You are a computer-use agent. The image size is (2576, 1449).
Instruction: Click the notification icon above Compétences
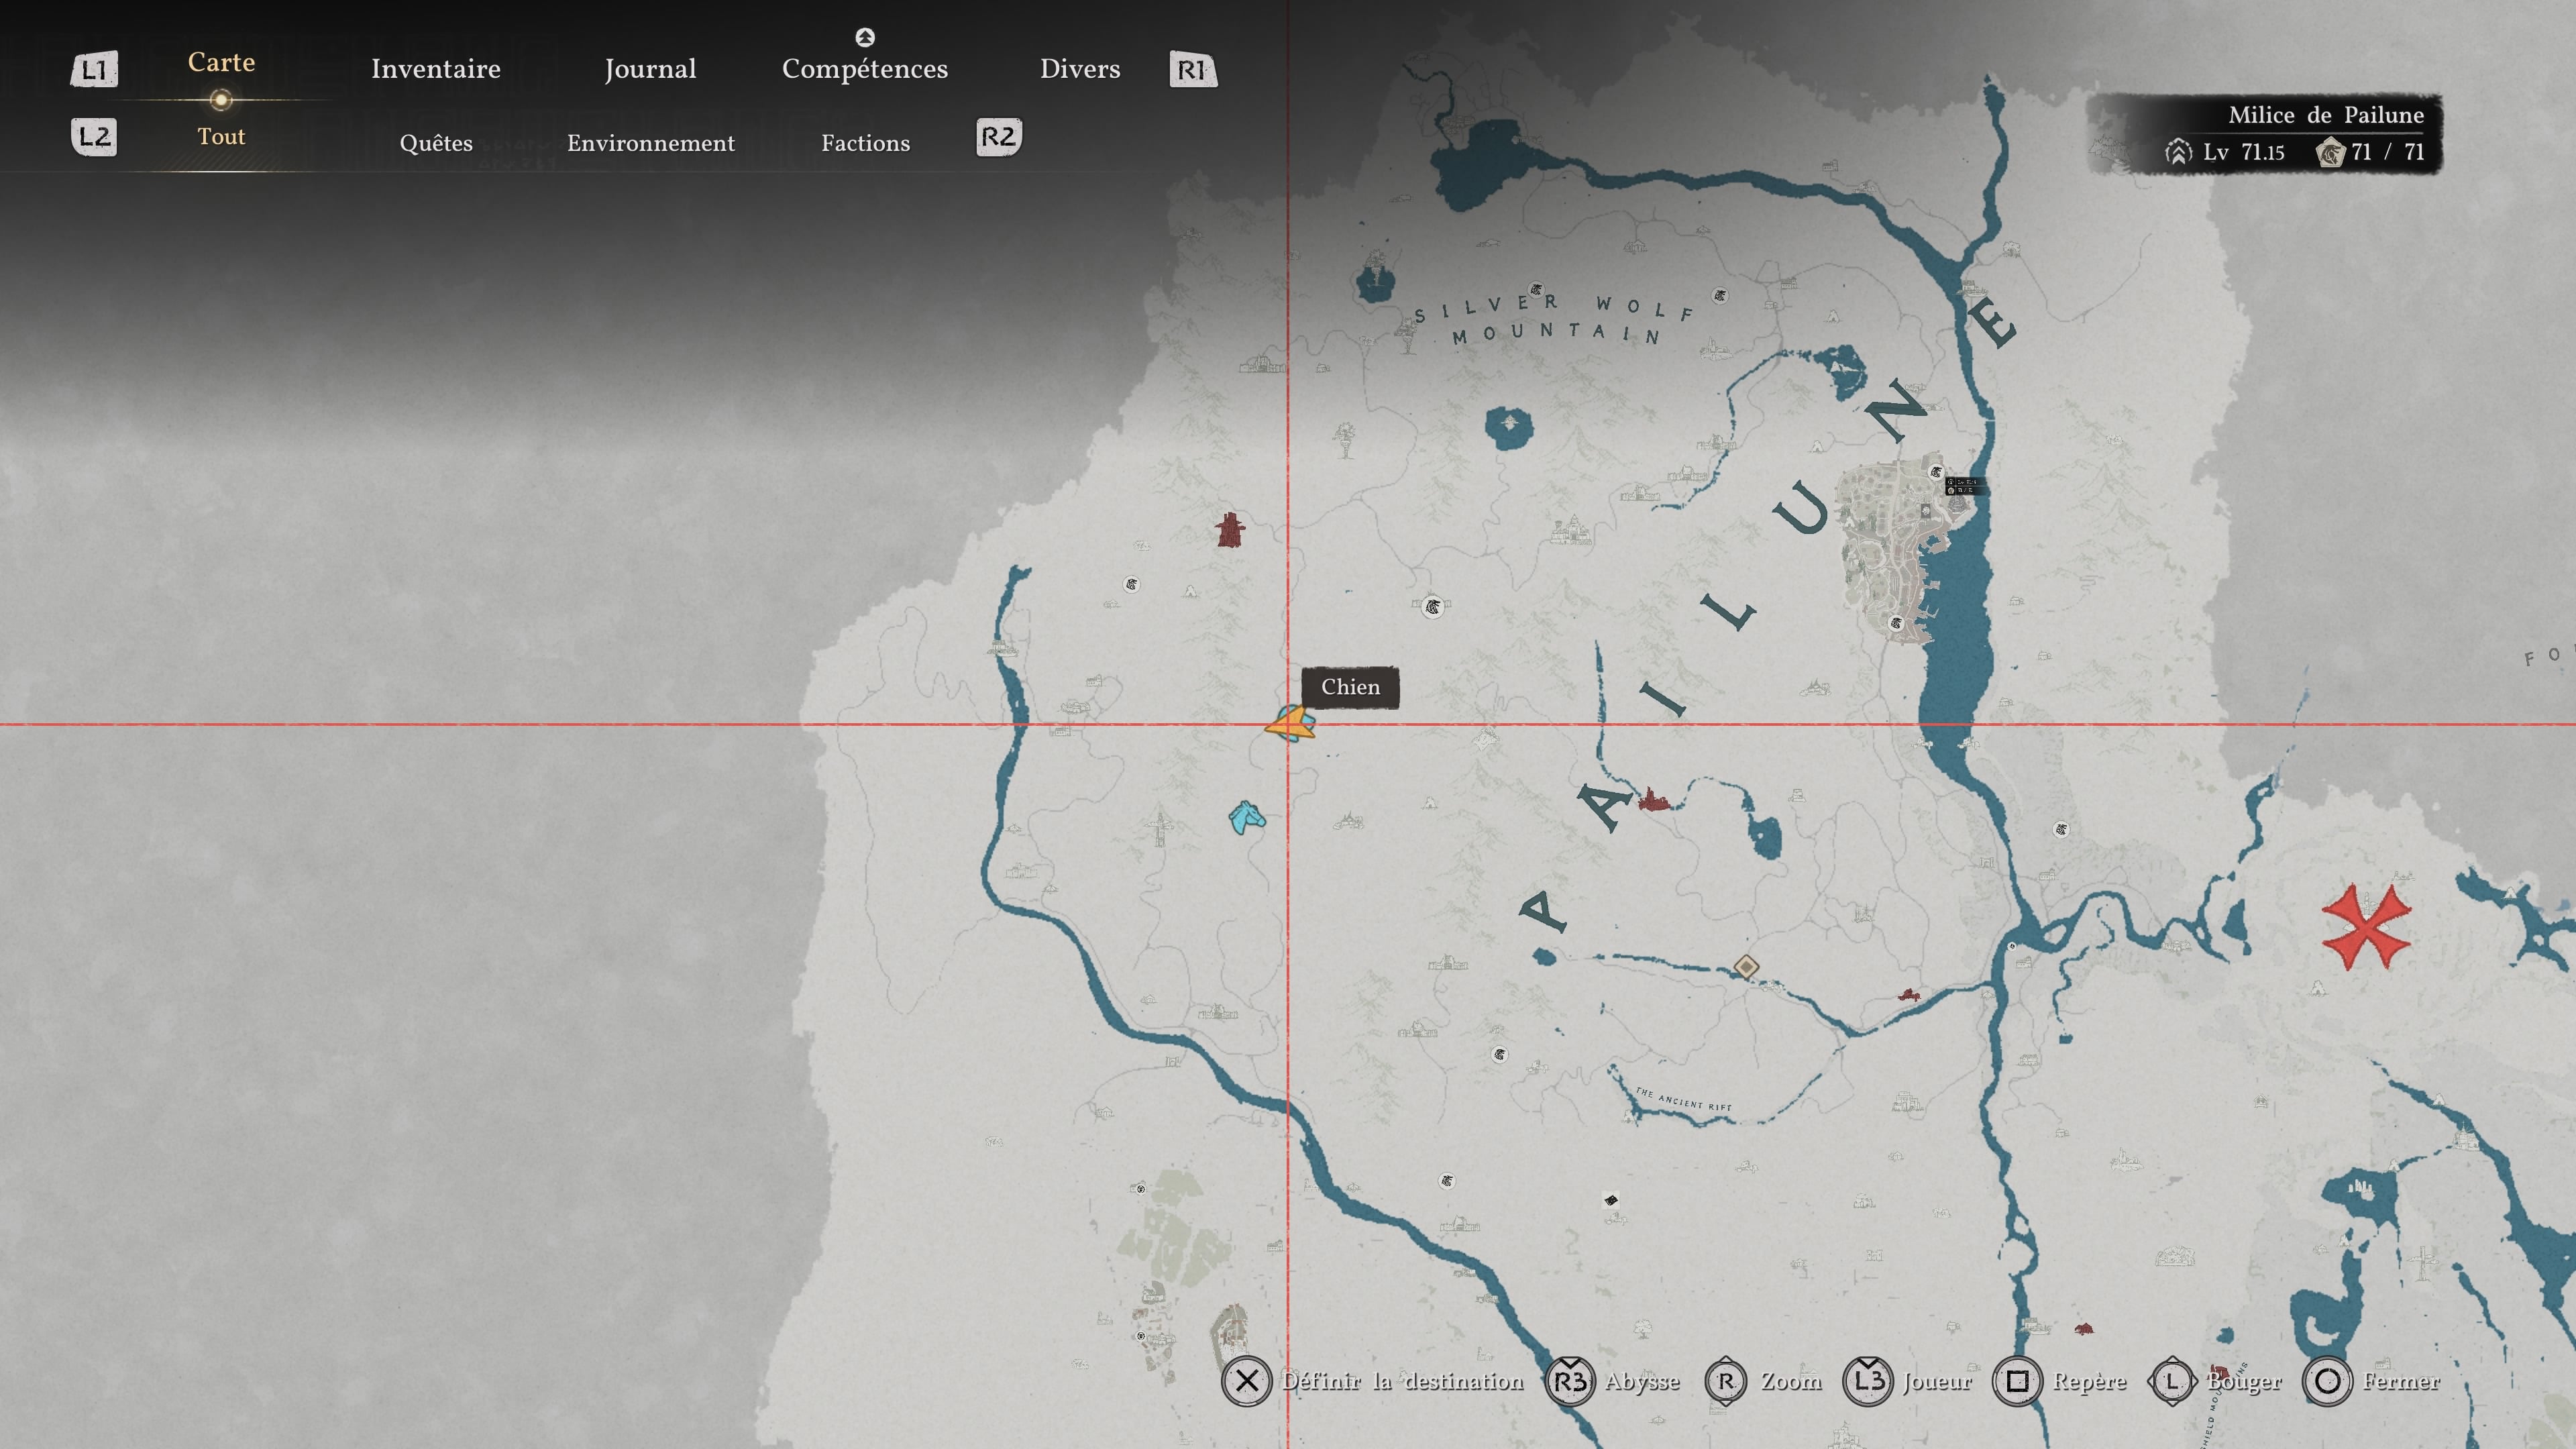[865, 37]
